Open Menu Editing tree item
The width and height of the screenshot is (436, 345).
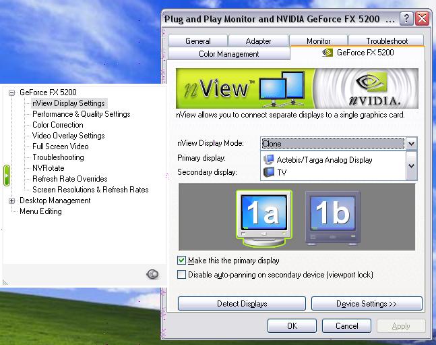[x=40, y=211]
